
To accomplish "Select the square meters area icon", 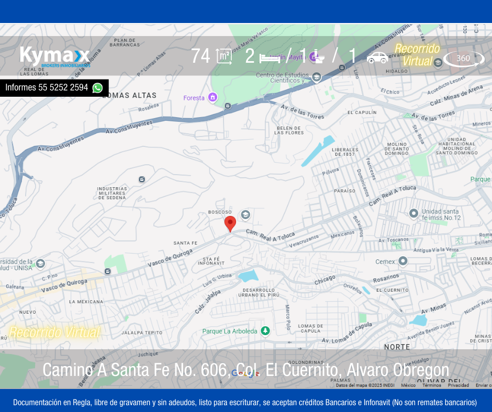I will click(x=224, y=57).
